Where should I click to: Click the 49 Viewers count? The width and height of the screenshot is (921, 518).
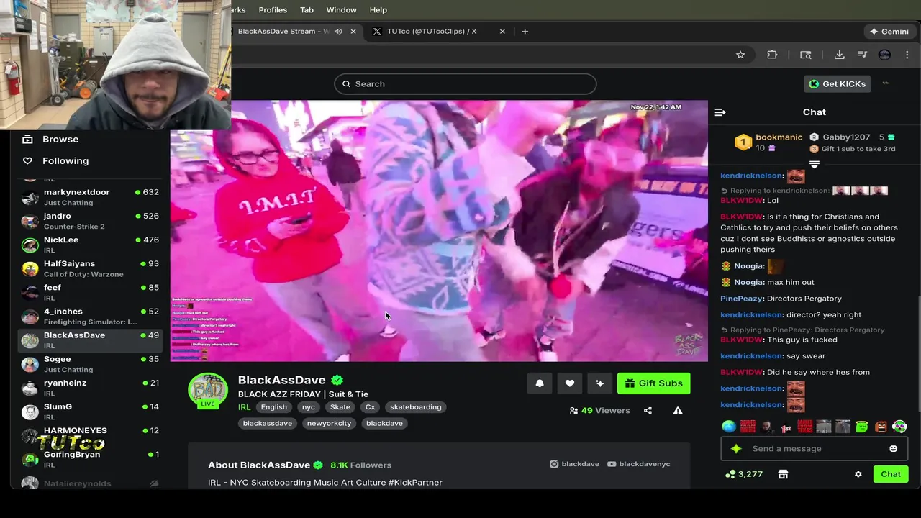click(x=599, y=411)
